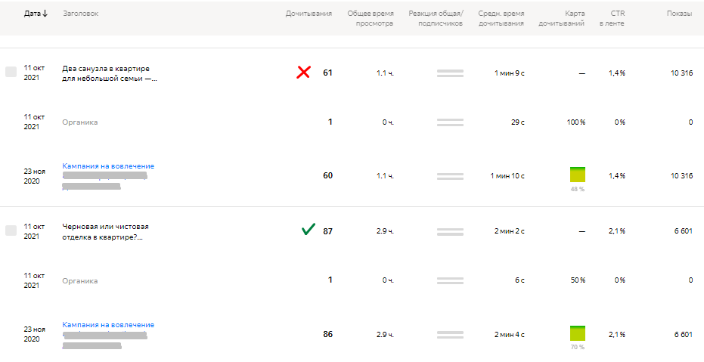Click the Показы column header
Image resolution: width=704 pixels, height=362 pixels.
click(x=678, y=14)
